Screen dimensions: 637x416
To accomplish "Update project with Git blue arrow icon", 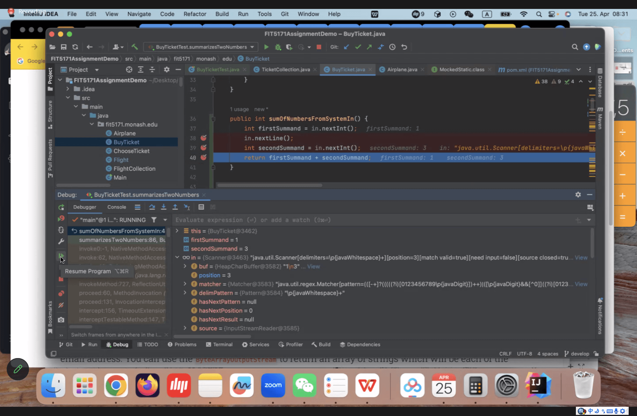I will pos(346,47).
